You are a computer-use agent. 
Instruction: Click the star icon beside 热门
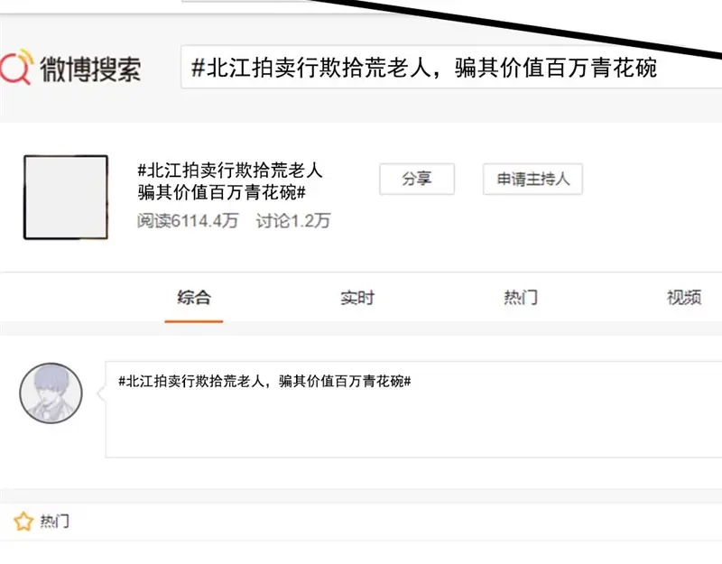23,522
